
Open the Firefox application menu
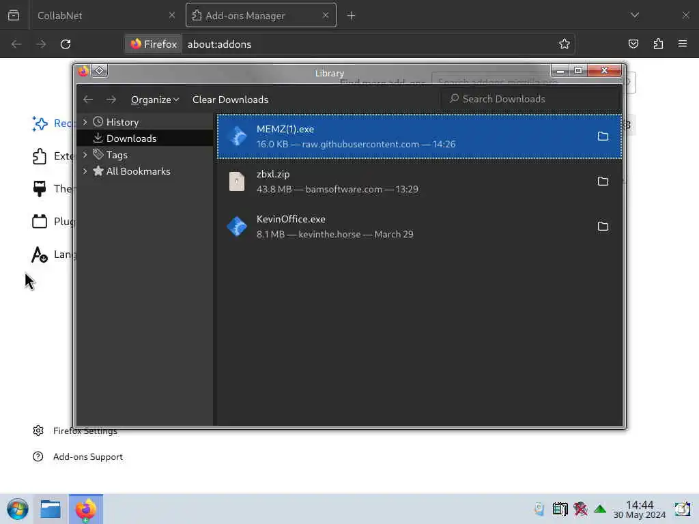tap(683, 44)
